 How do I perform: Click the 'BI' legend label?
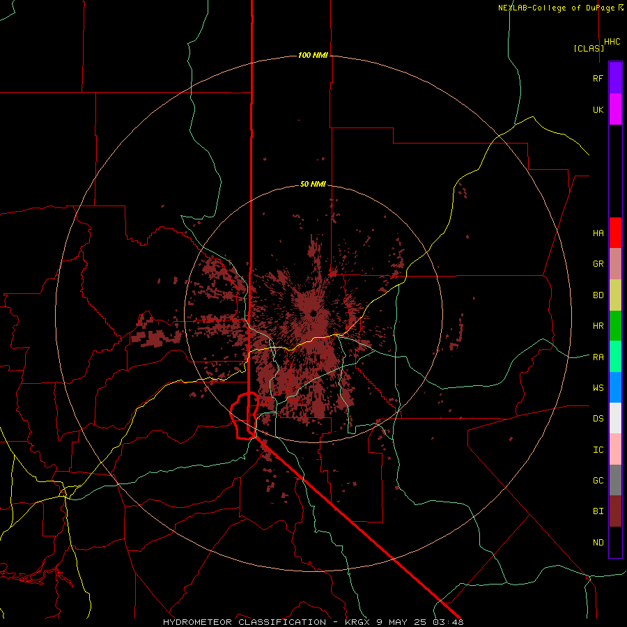(598, 511)
